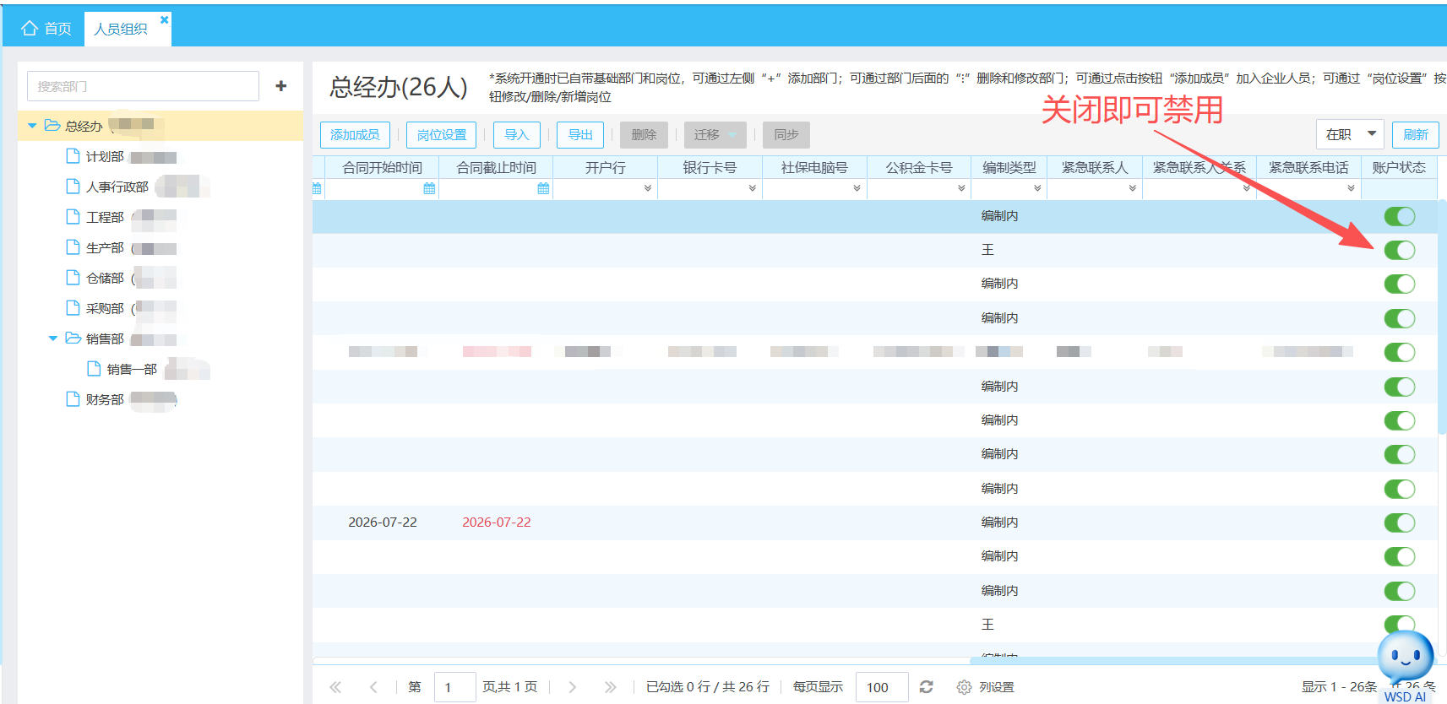Screen dimensions: 1447x704
Task: Disable account switch on the 2026-07-22 row
Action: 1400,523
